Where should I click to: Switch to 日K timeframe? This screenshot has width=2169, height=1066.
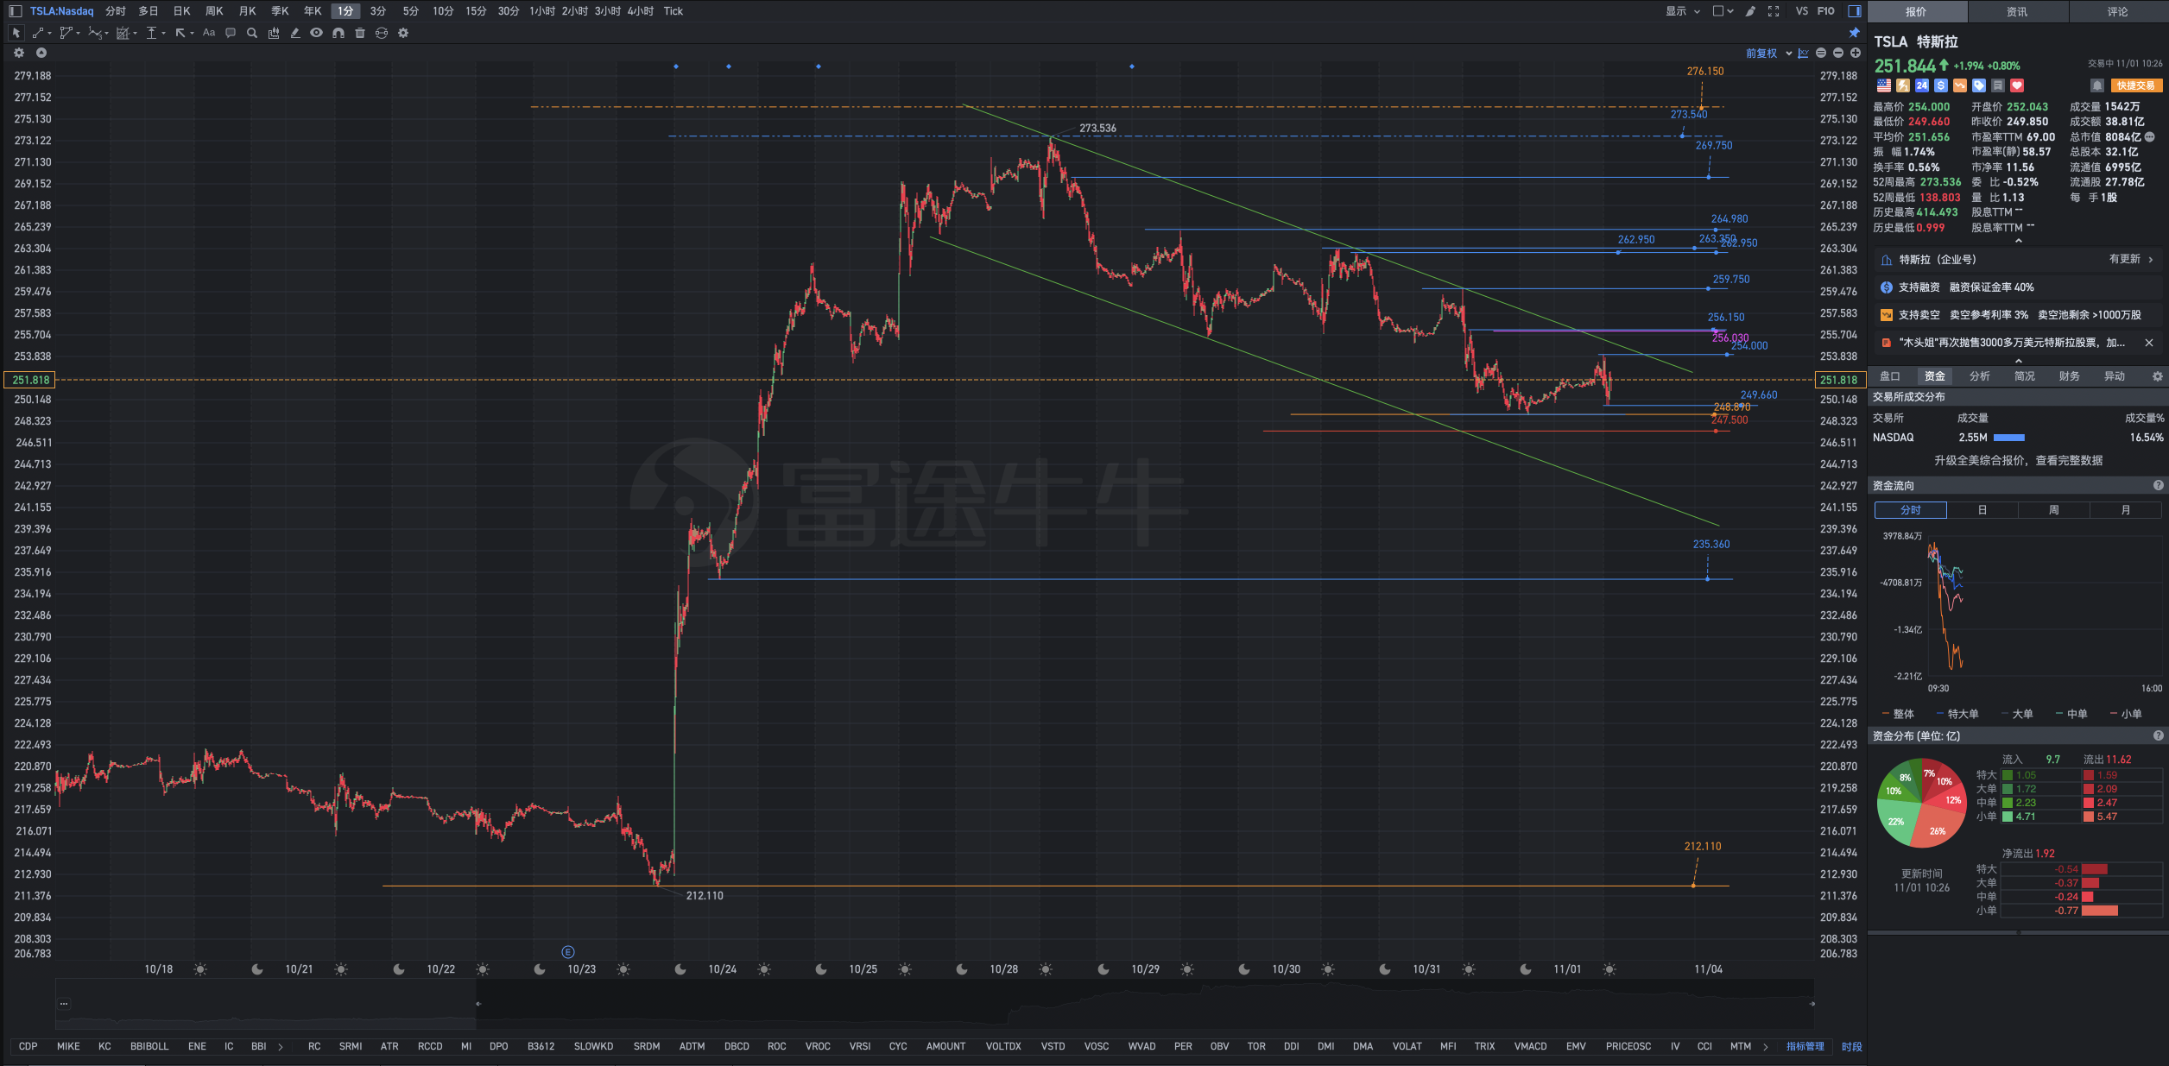coord(181,11)
